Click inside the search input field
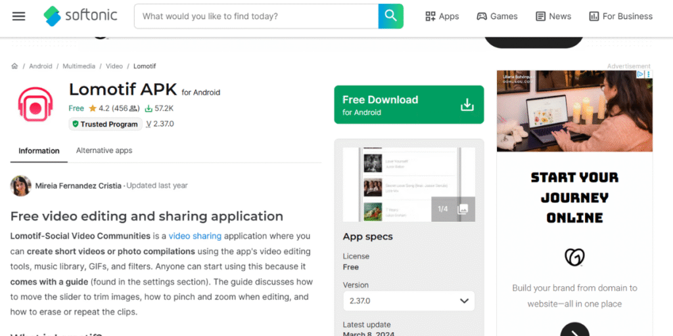The image size is (673, 336). [x=256, y=16]
